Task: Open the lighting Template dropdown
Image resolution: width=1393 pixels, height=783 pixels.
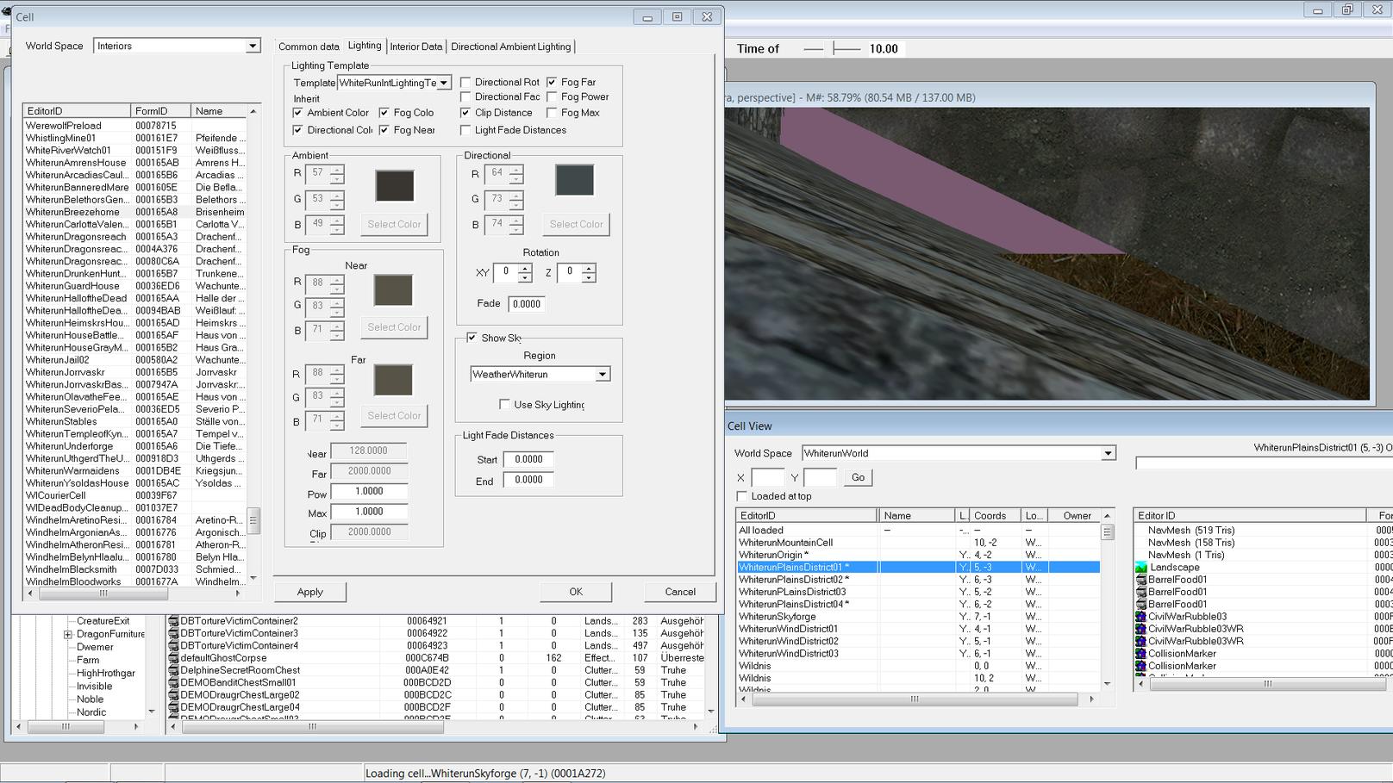Action: tap(443, 84)
